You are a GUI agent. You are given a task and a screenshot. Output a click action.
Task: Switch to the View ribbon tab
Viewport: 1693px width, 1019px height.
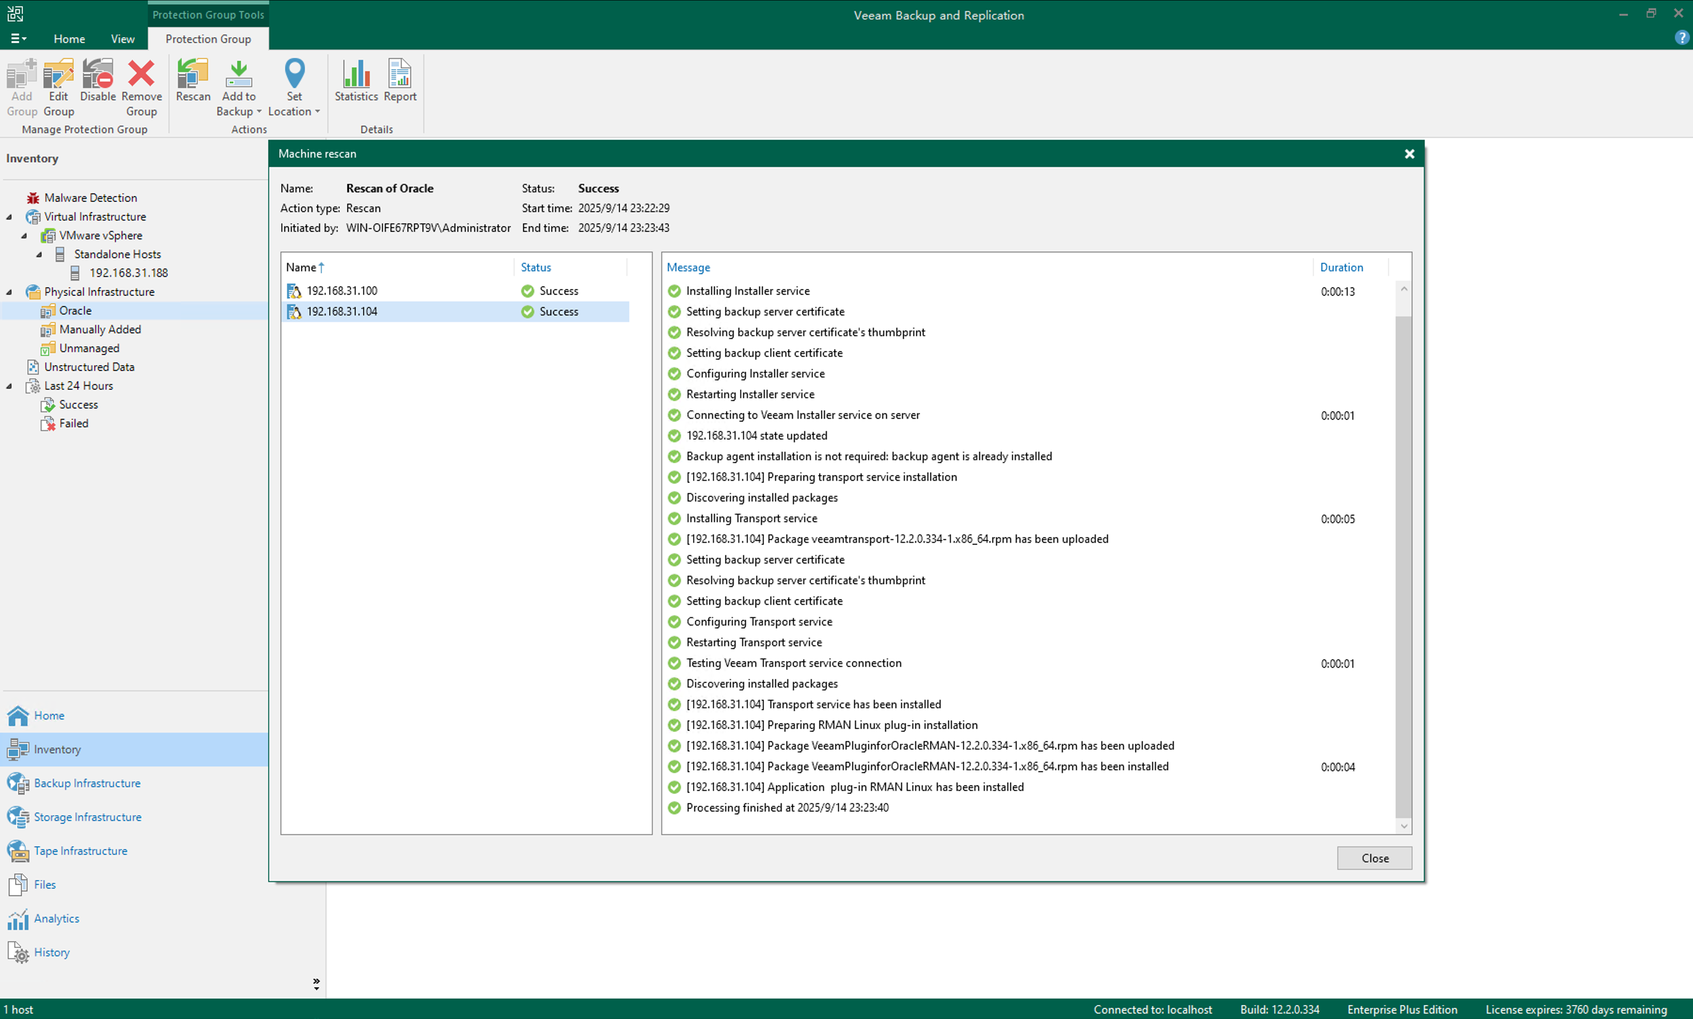point(123,39)
